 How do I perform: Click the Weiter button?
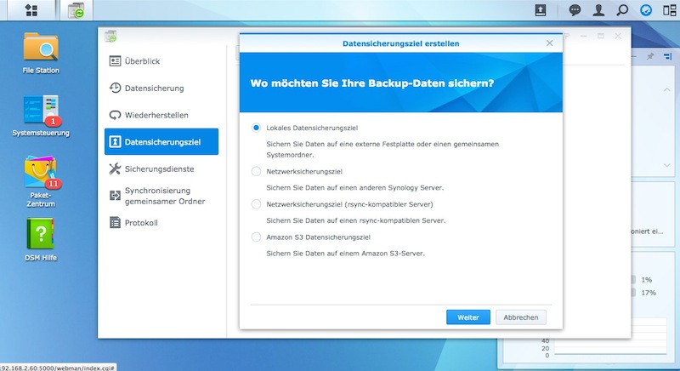[x=468, y=317]
